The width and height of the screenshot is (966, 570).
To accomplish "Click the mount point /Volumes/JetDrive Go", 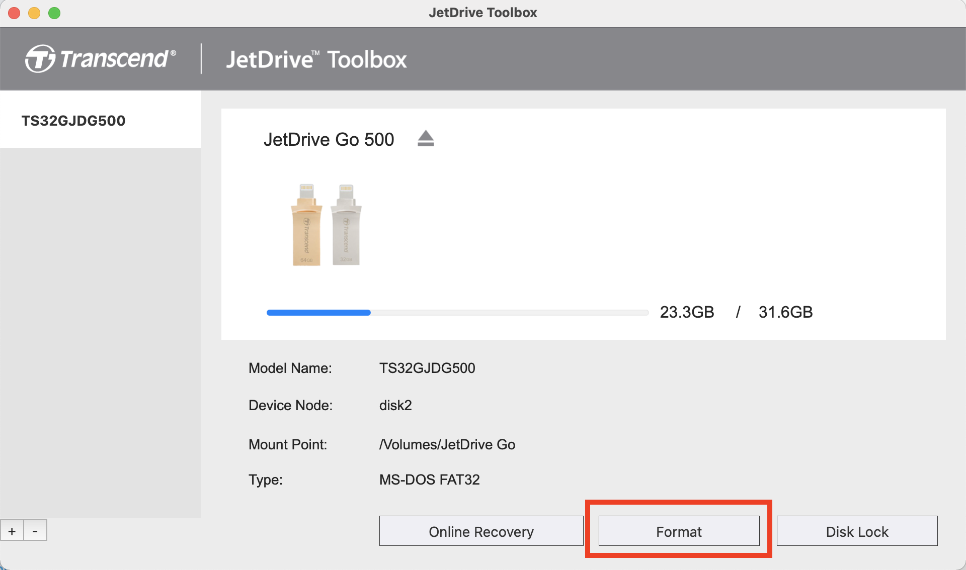I will coord(447,444).
